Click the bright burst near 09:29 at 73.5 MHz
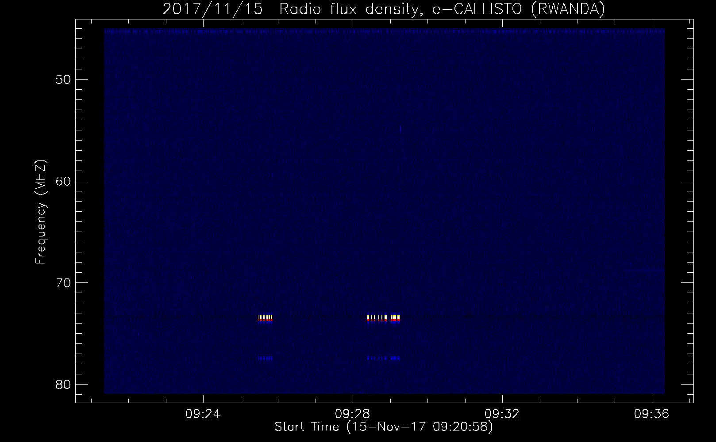This screenshot has height=442, width=716. coord(384,319)
